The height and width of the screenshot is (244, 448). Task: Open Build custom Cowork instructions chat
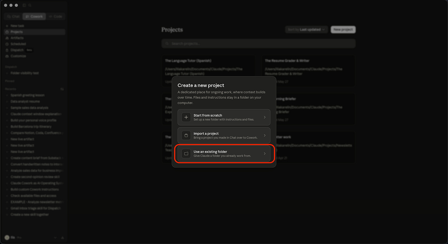tap(34, 189)
